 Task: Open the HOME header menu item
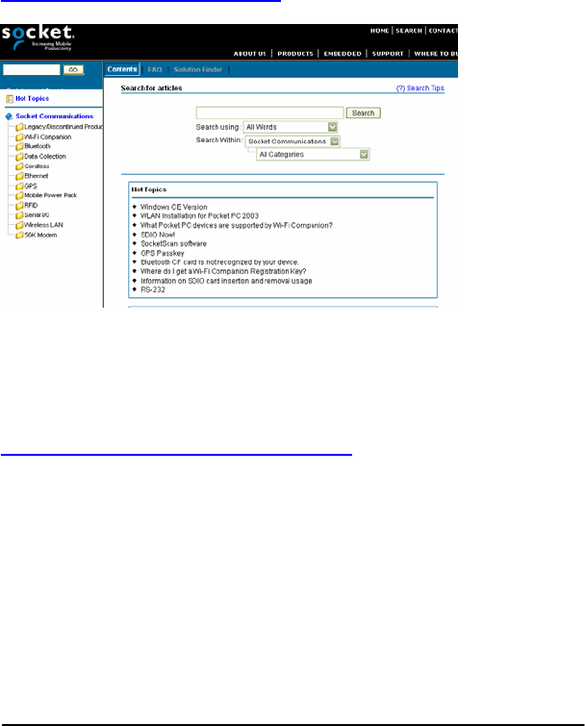point(379,31)
